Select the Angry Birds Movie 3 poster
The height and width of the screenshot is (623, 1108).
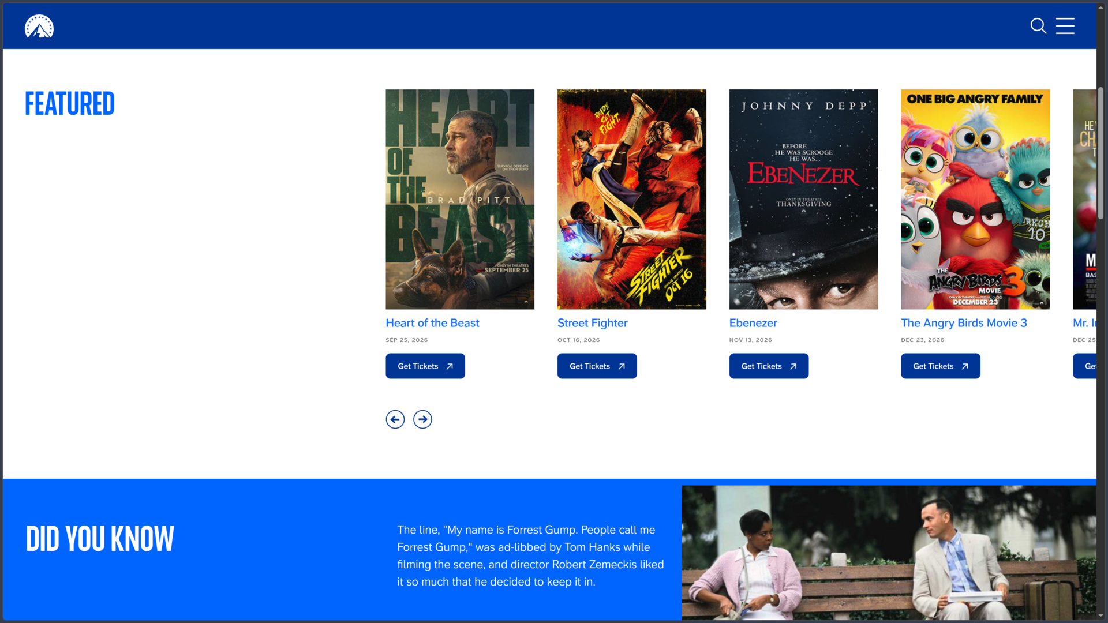coord(975,199)
